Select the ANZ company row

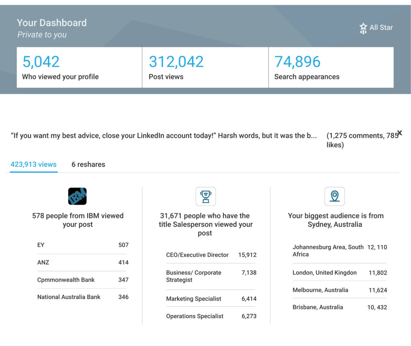(83, 263)
